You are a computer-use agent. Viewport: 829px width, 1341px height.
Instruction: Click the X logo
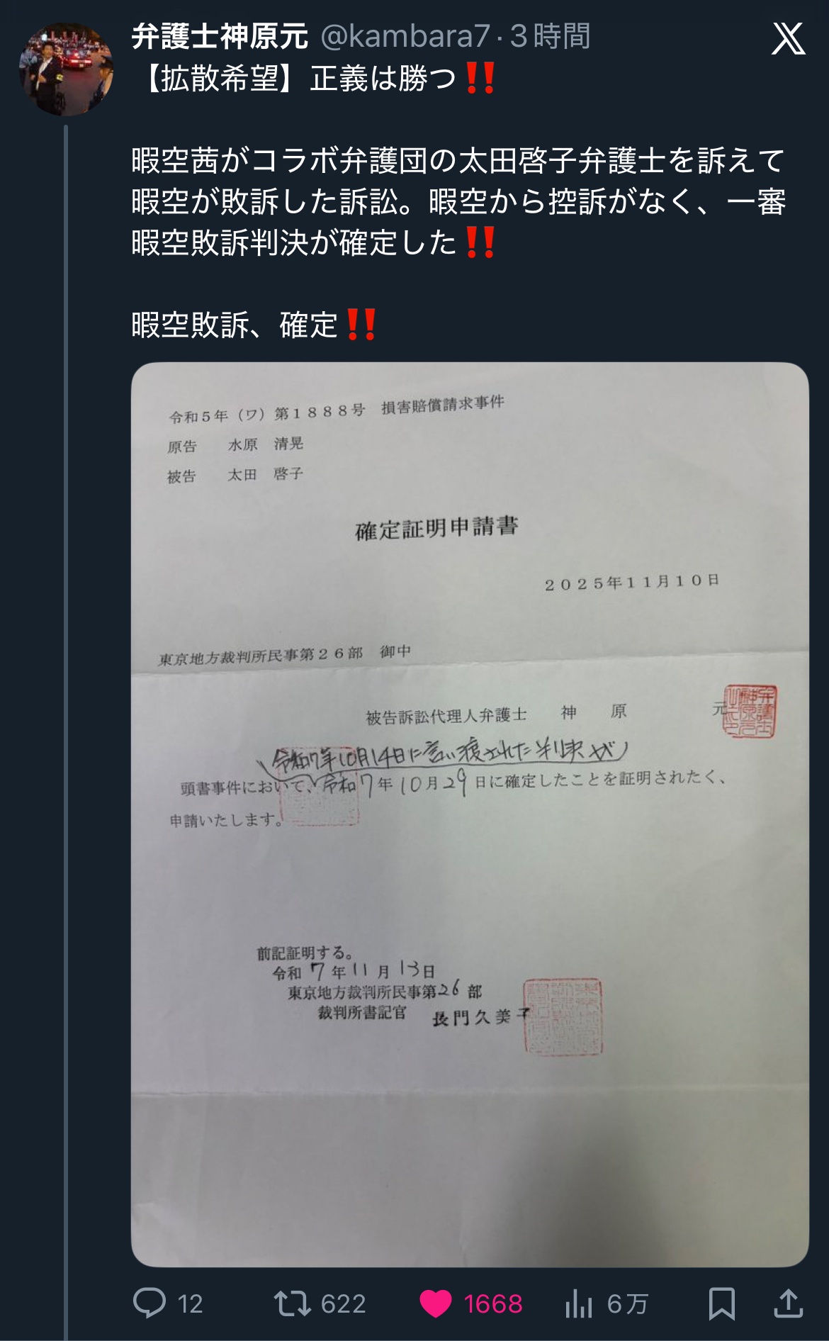click(x=788, y=38)
